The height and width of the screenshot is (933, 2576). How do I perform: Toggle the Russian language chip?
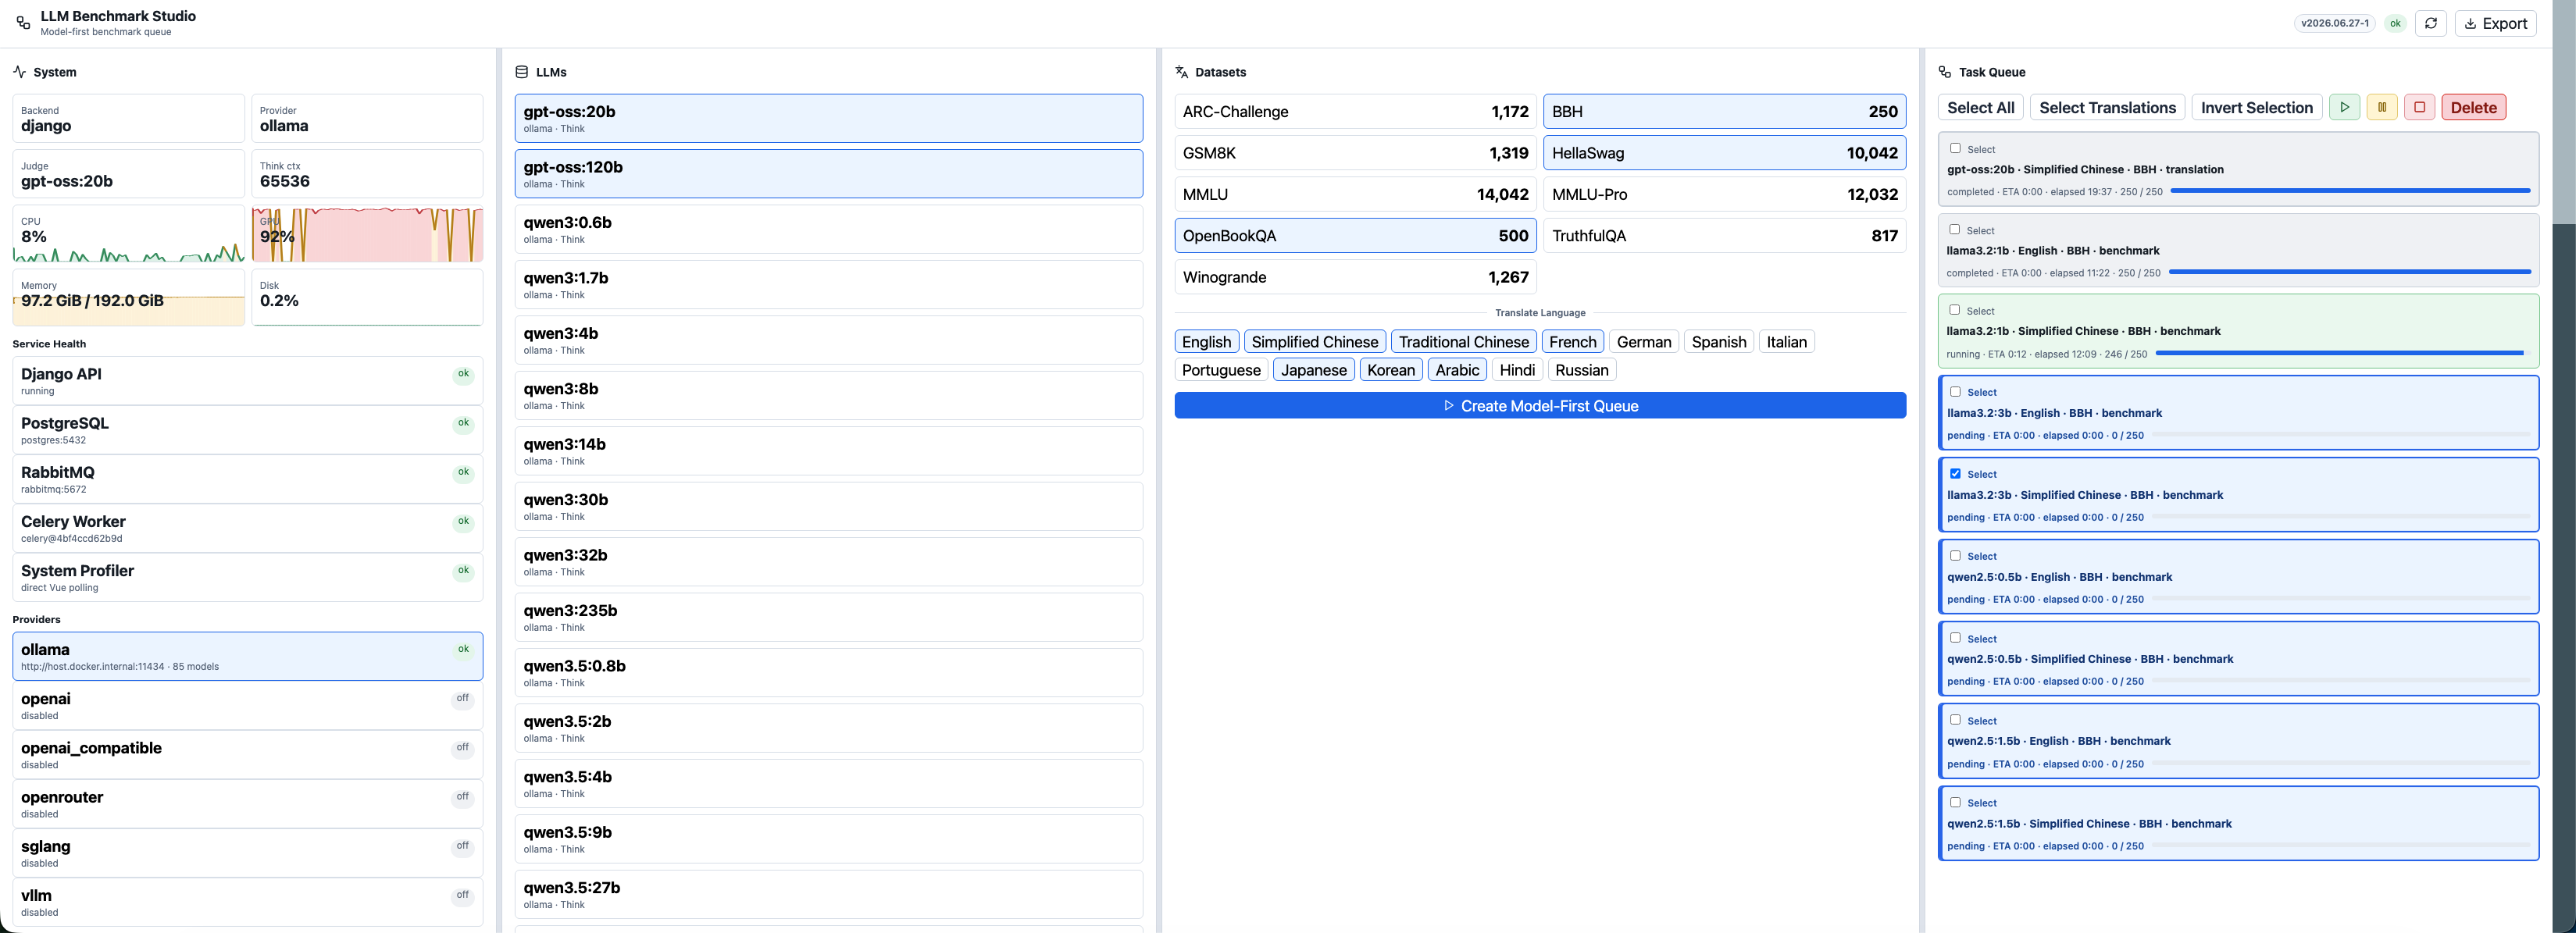click(x=1581, y=370)
